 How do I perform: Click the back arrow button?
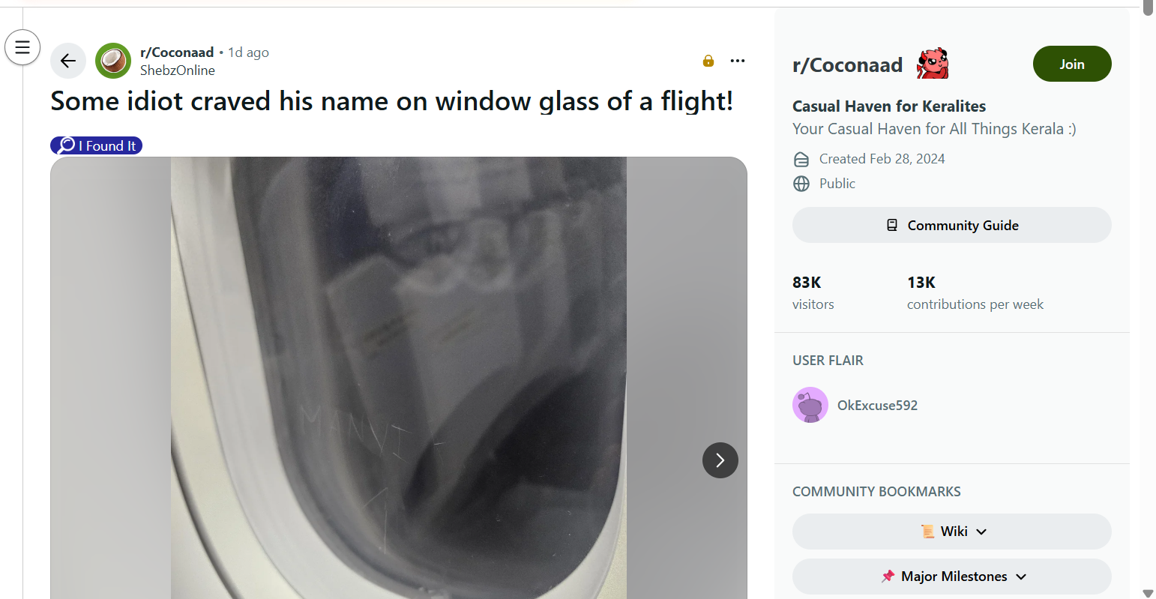point(68,61)
